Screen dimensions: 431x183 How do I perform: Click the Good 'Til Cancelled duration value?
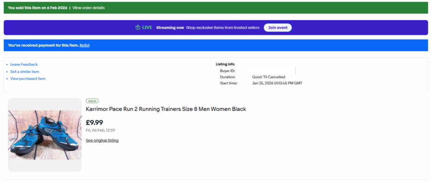click(269, 77)
